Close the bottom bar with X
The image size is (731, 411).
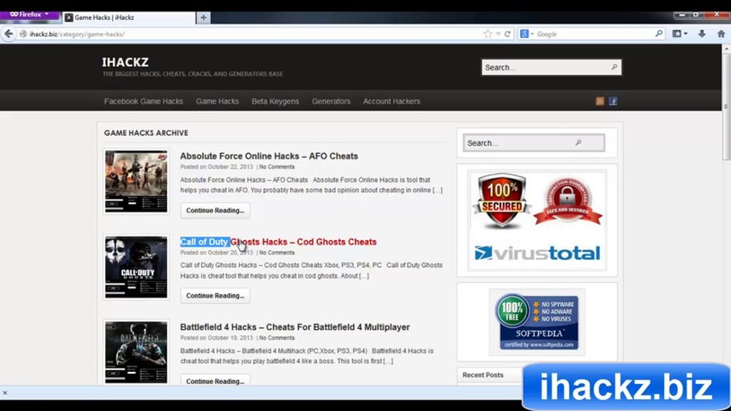pyautogui.click(x=5, y=393)
